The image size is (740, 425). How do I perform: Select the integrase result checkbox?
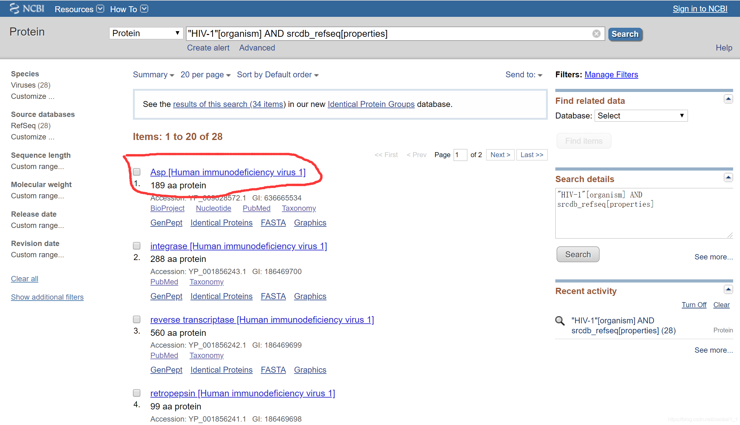click(x=137, y=246)
